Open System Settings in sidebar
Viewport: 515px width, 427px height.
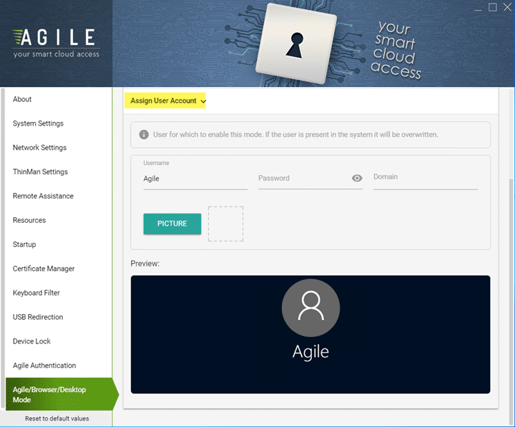pyautogui.click(x=38, y=124)
